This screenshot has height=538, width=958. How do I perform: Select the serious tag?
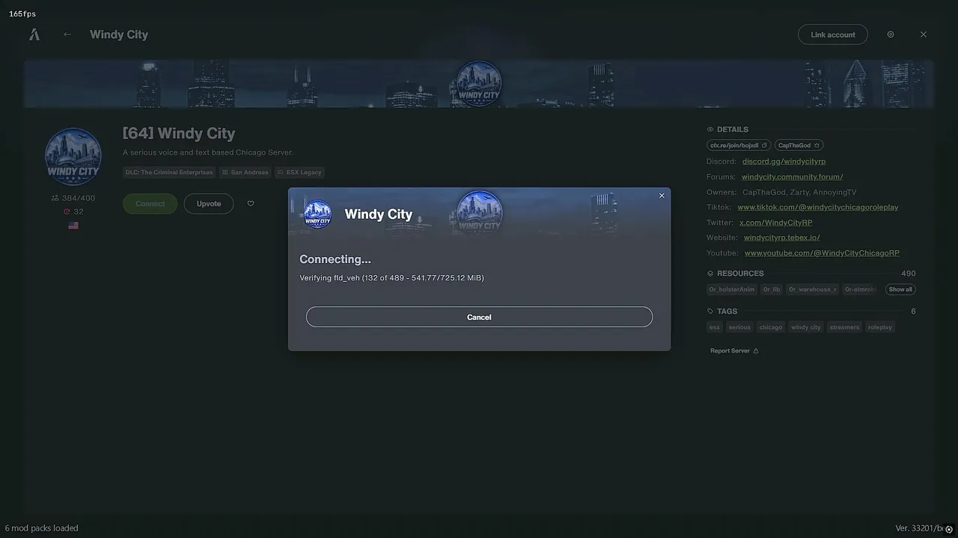pyautogui.click(x=739, y=327)
